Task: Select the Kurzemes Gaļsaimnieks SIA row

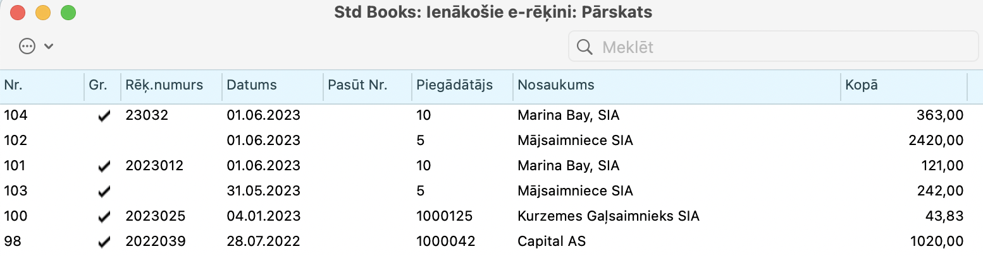Action: click(x=608, y=216)
